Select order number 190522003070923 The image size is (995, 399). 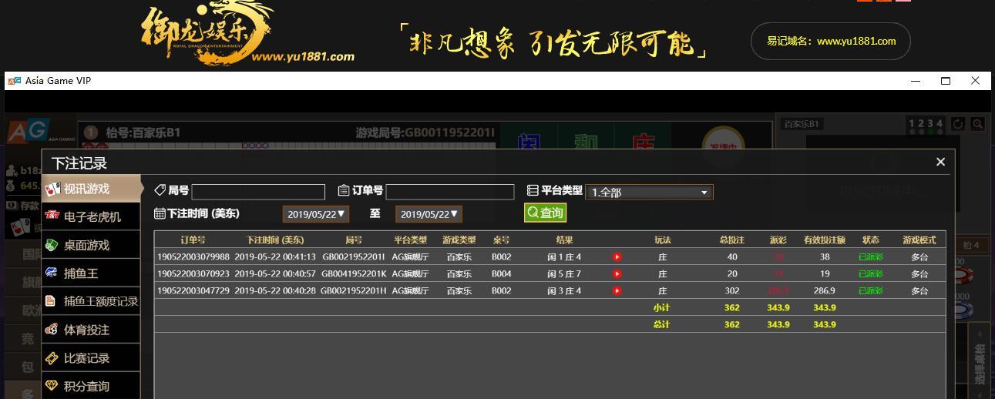coord(193,273)
